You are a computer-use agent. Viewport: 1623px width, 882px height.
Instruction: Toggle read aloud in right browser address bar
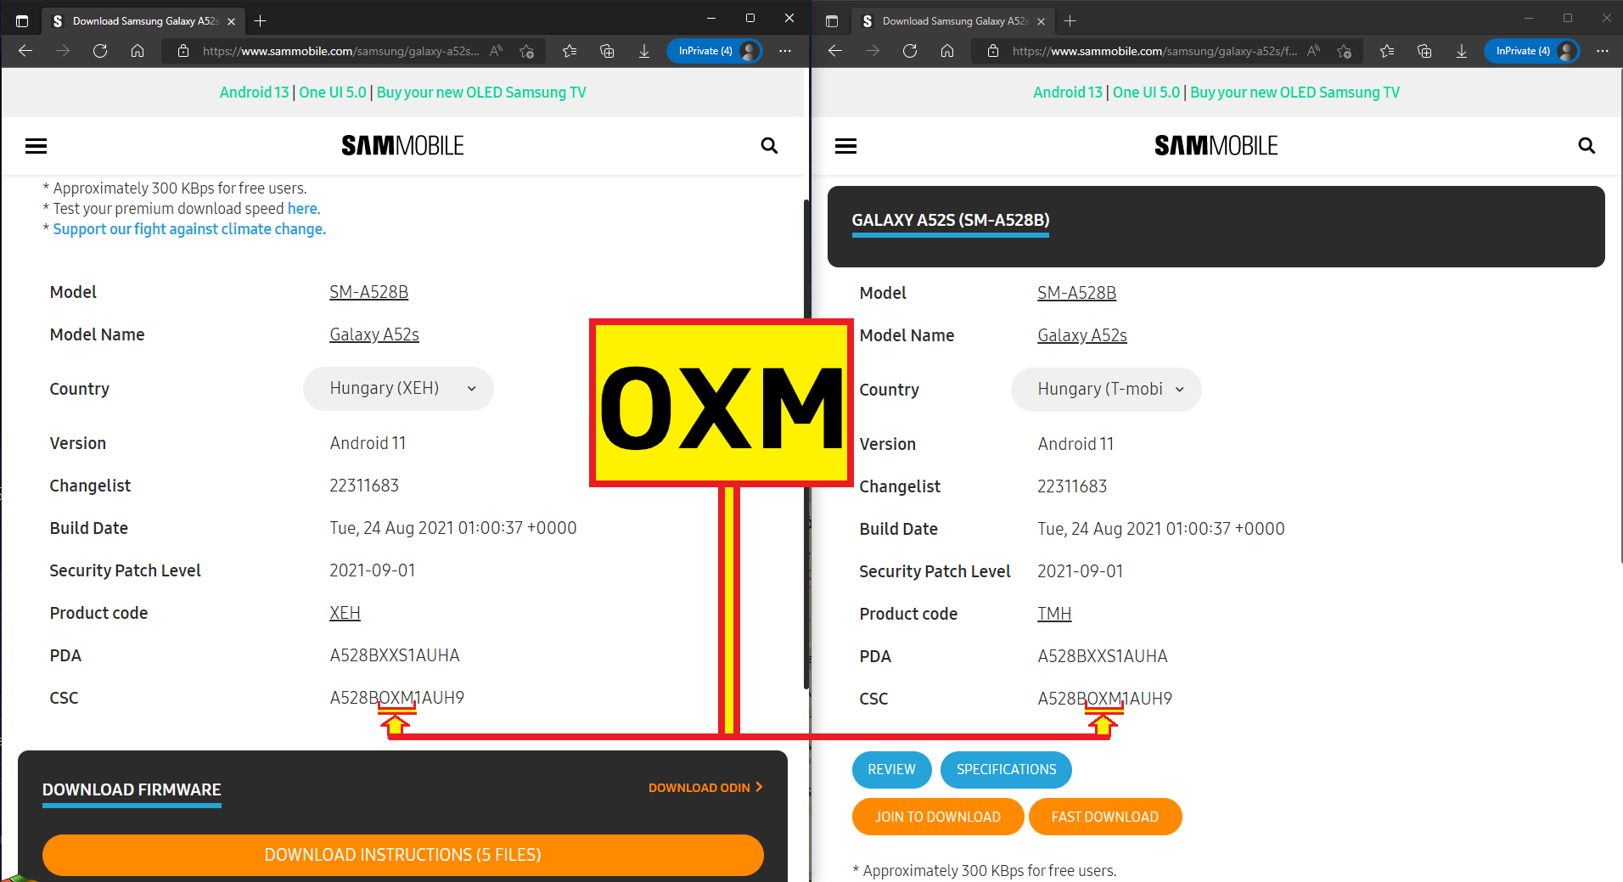point(1314,51)
